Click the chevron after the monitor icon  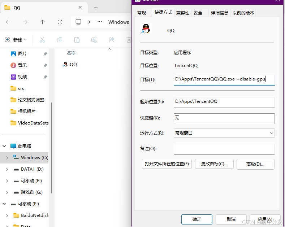[89, 22]
